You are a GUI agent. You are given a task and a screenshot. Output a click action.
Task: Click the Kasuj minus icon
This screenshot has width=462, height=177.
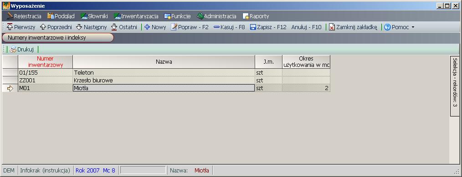pyautogui.click(x=216, y=27)
